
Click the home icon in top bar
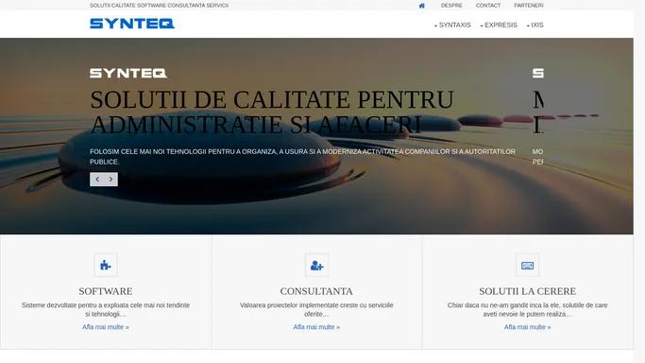tap(421, 6)
